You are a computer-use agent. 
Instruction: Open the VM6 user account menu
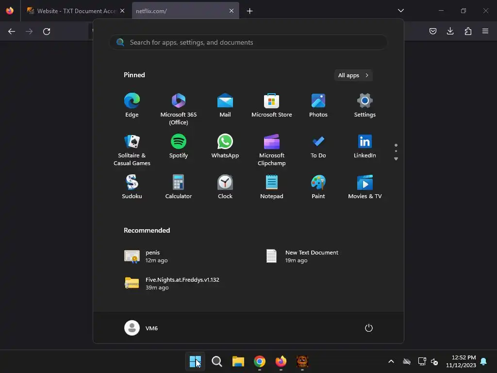pos(141,328)
